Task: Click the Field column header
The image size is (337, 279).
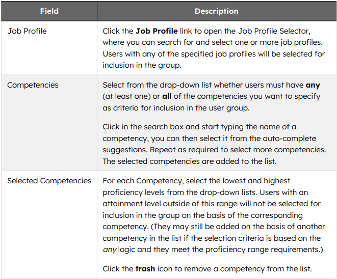Action: 49,11
